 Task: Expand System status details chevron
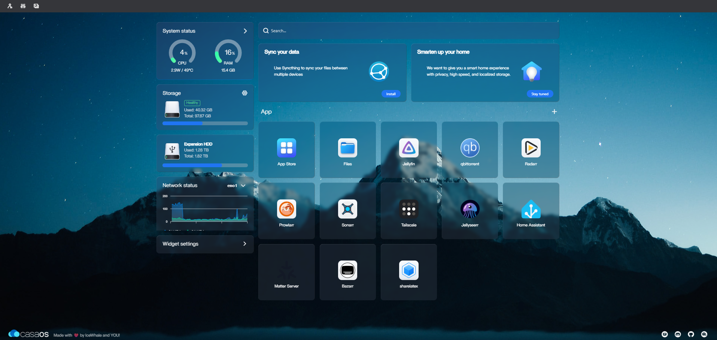coord(245,31)
